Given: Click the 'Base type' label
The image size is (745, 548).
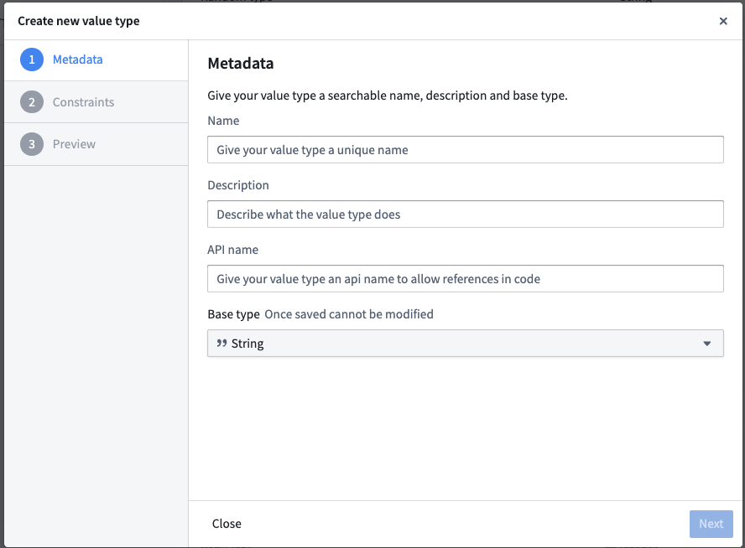Looking at the screenshot, I should [233, 314].
